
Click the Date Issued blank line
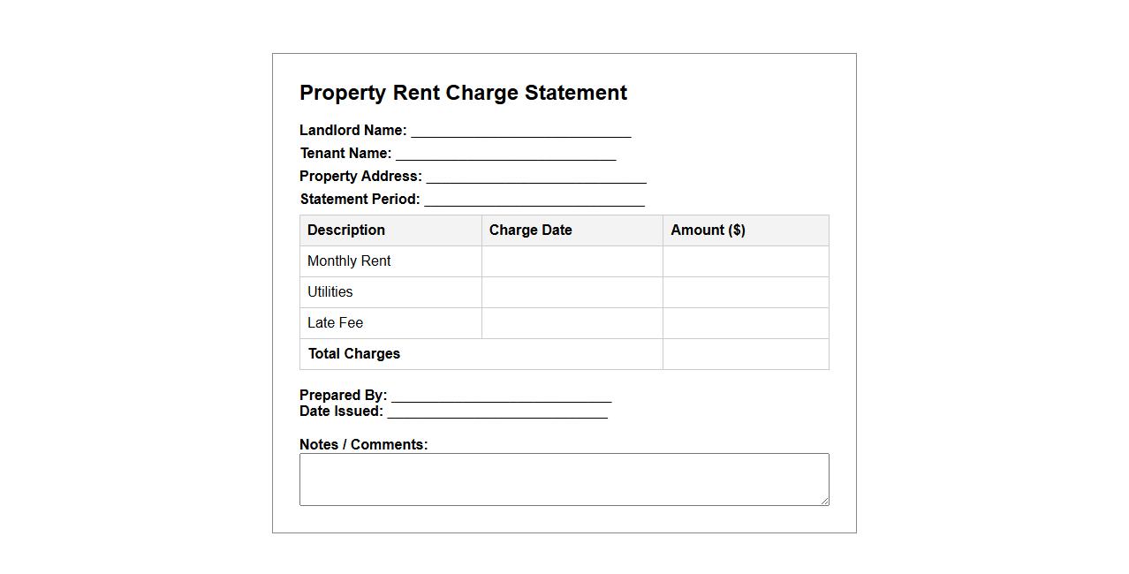(x=496, y=412)
